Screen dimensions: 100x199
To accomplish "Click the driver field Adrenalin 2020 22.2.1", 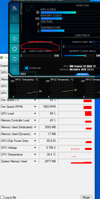I will 85,70.
